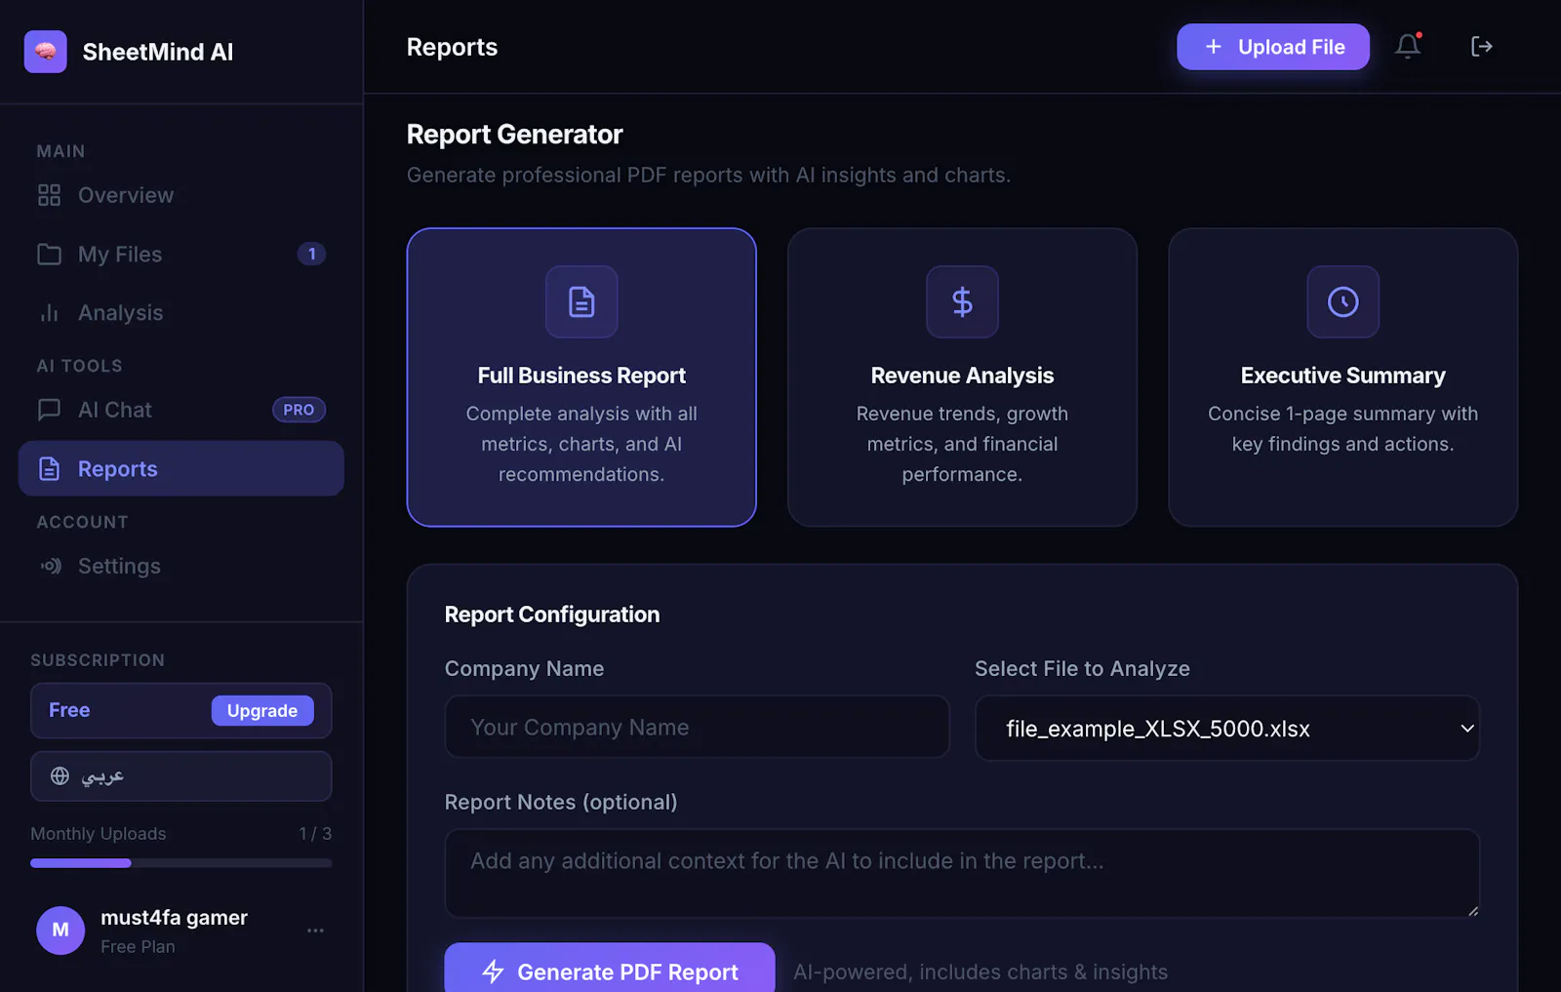Click the Full Business Report document icon
1561x992 pixels.
pyautogui.click(x=581, y=302)
